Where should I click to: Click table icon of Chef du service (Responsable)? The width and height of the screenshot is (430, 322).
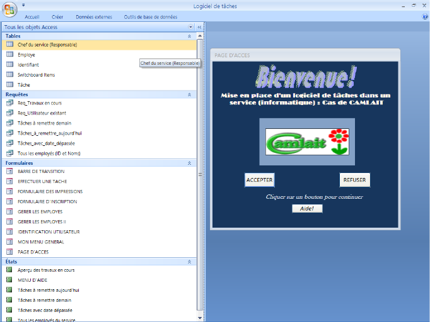coord(9,44)
